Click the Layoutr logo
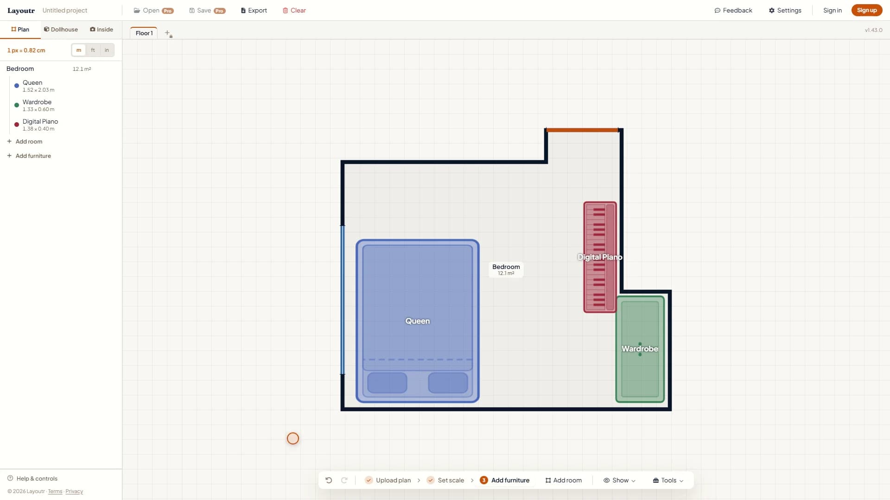Viewport: 890px width, 500px height. (21, 10)
